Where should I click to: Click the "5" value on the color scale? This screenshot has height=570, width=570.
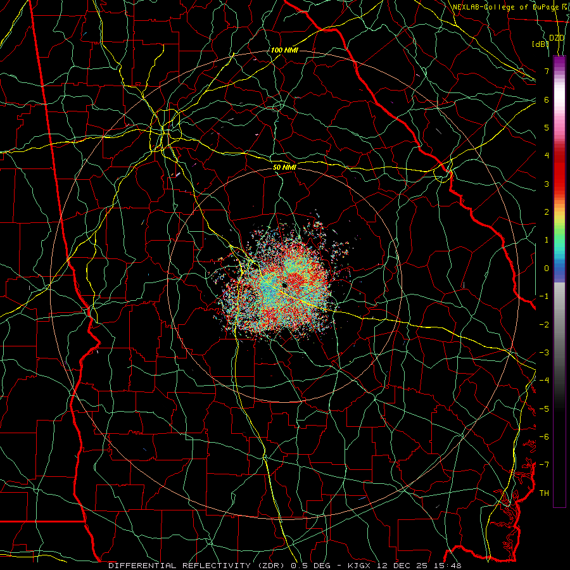[547, 127]
